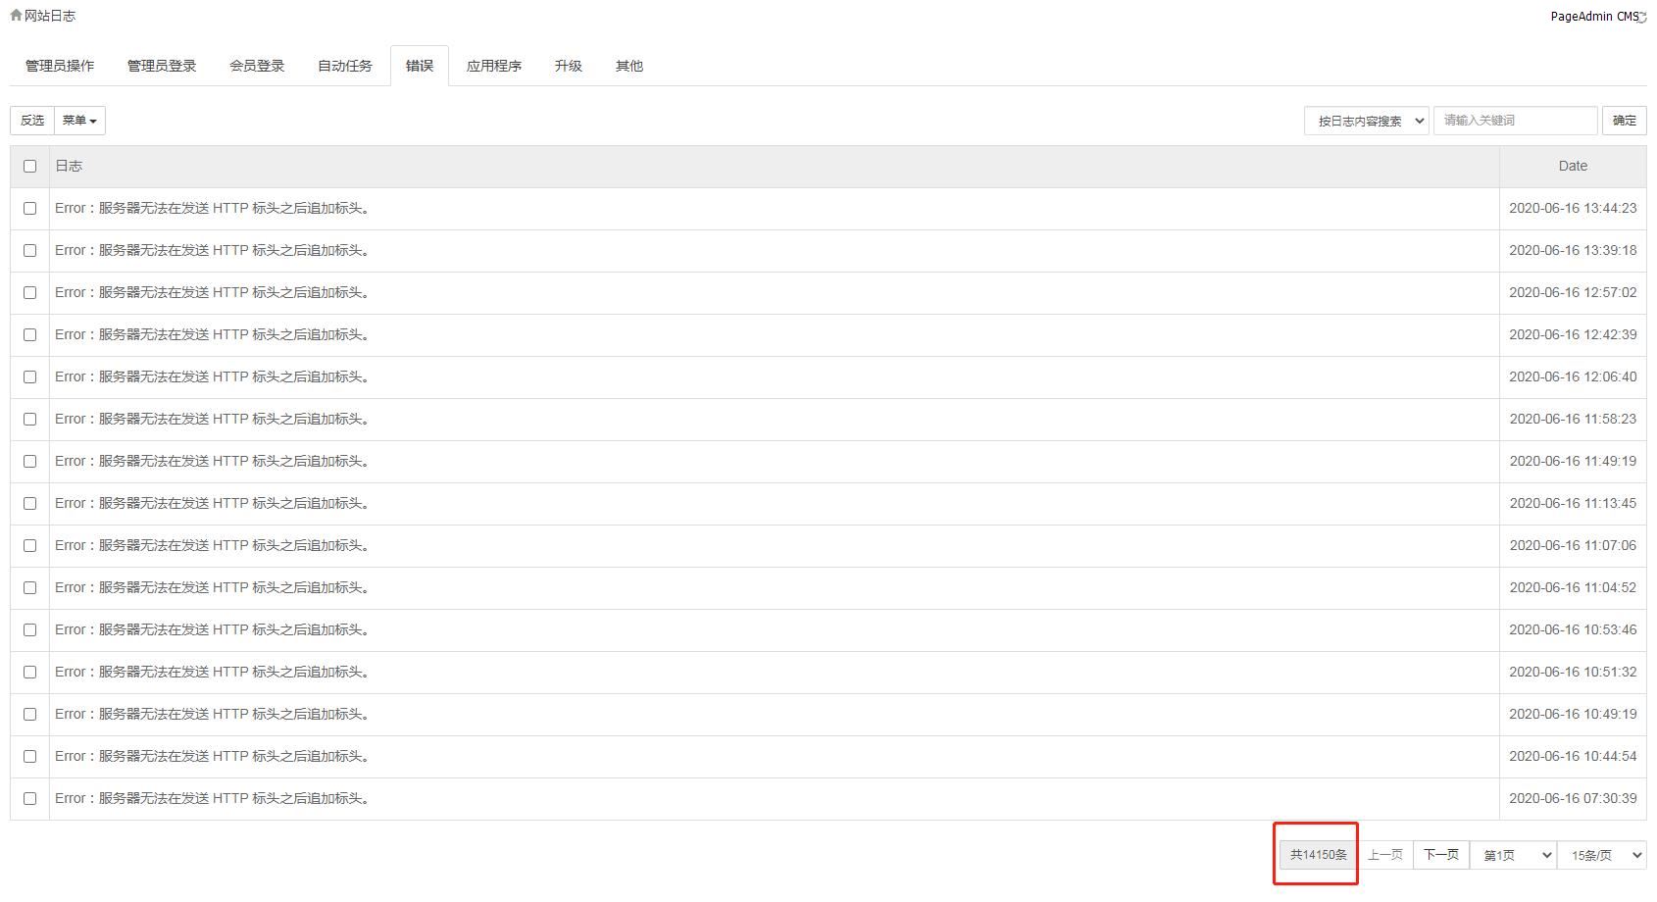Image resolution: width=1657 pixels, height=902 pixels.
Task: Focus the 请输入关键词 keyword search field
Action: 1515,120
